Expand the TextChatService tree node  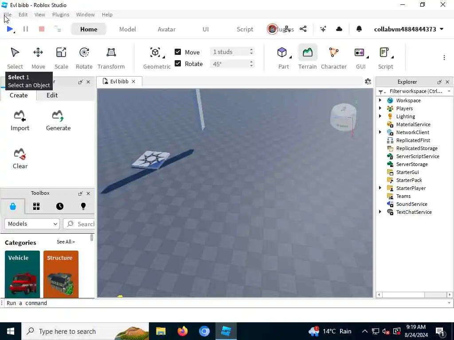coord(380,212)
